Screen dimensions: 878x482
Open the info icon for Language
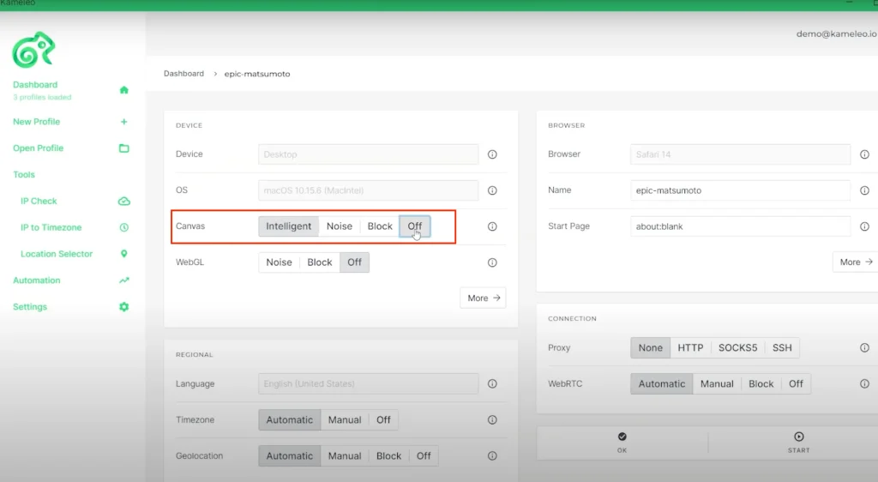(492, 384)
